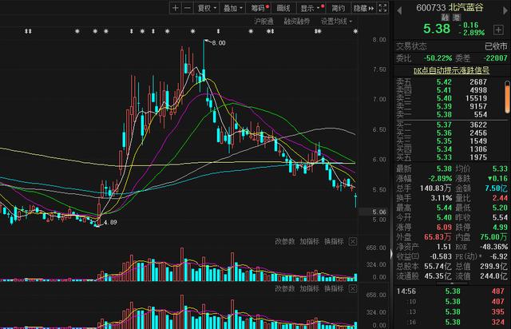
Task: Click 改参数 on first volume indicator
Action: (285, 242)
